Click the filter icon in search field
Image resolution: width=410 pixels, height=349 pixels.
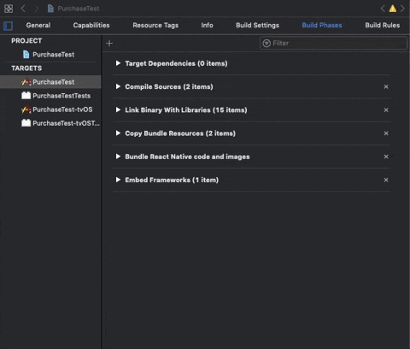(x=266, y=44)
